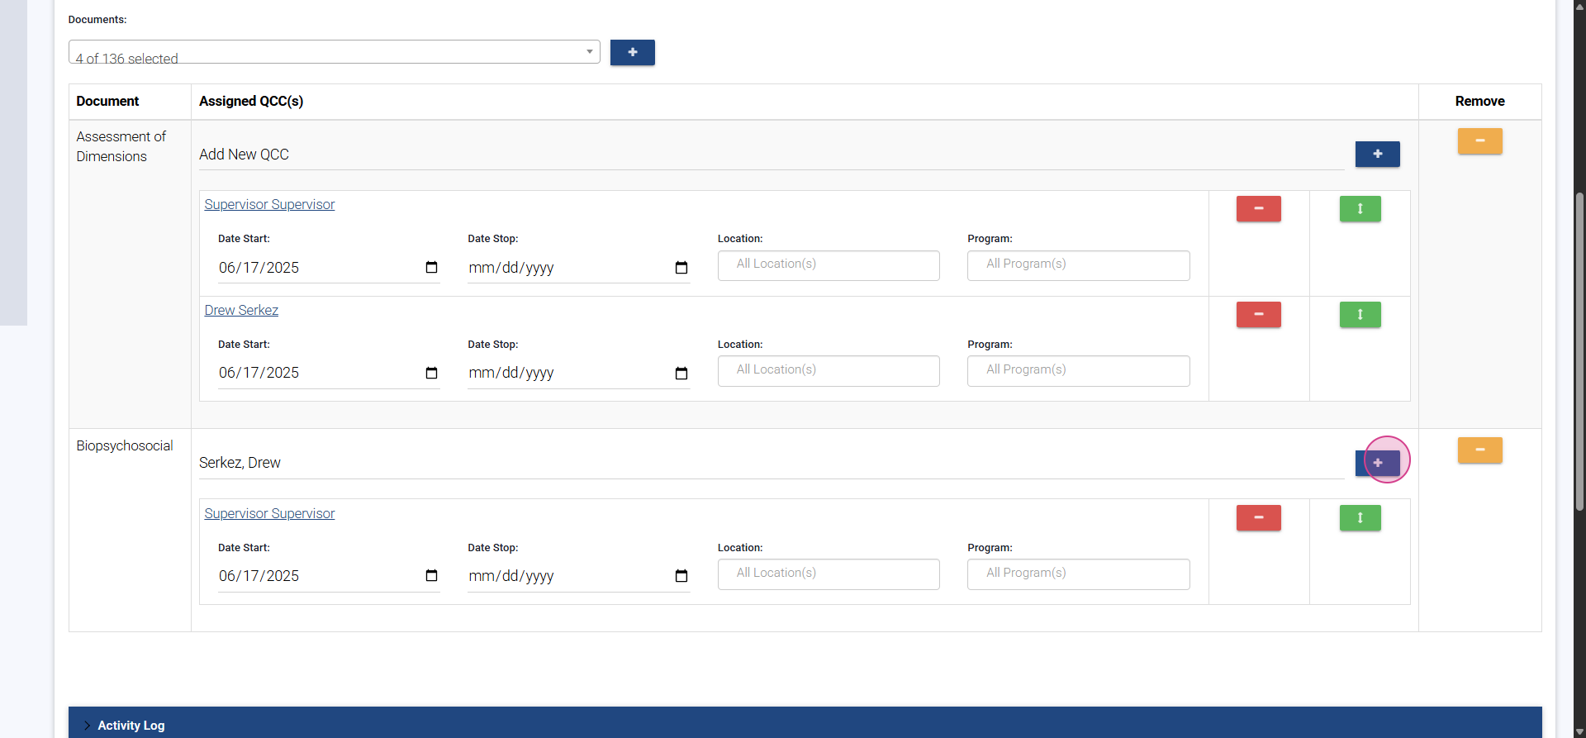Viewport: 1586px width, 738px height.
Task: Remove Drew Serkez QCC with red minus
Action: (1258, 314)
